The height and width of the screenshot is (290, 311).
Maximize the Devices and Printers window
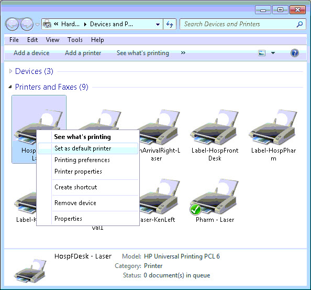(x=280, y=10)
